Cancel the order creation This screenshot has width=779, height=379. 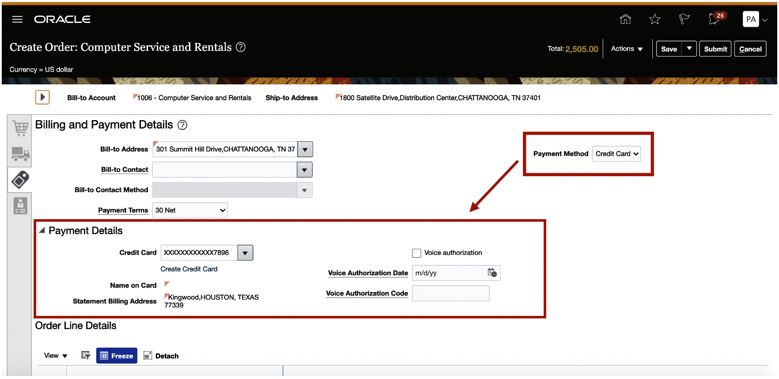750,49
